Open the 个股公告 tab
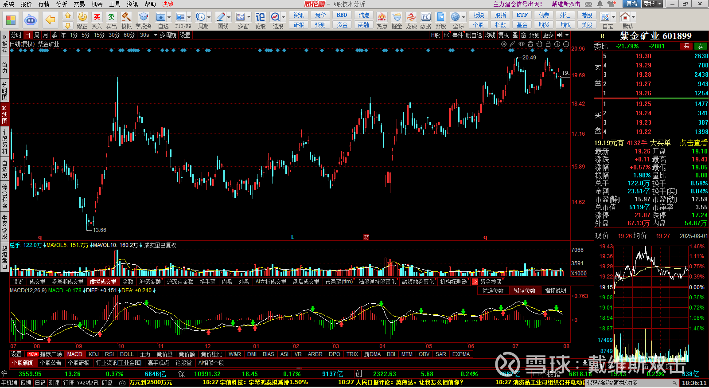Image resolution: width=709 pixels, height=388 pixels. (51, 363)
